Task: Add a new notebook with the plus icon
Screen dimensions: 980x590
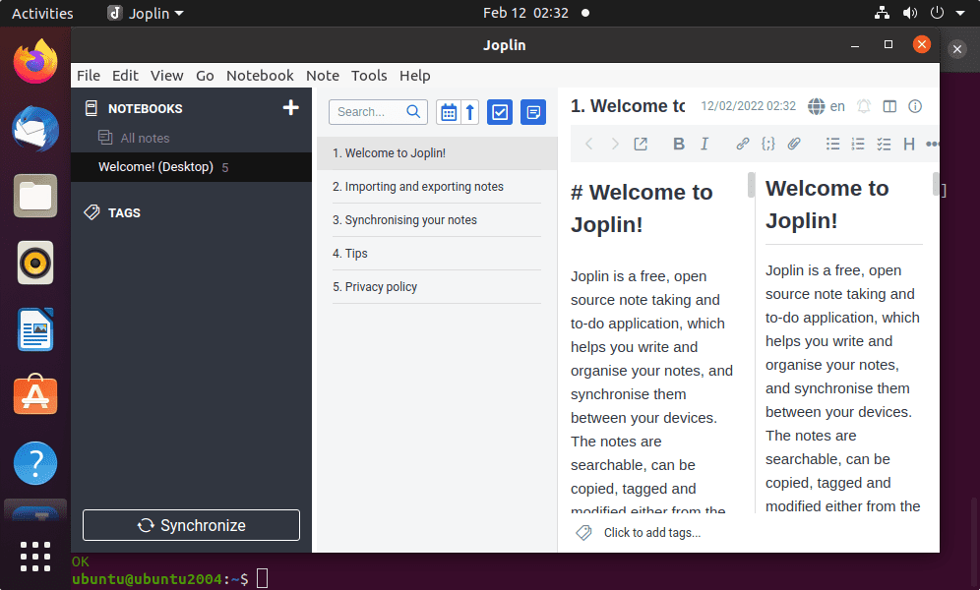Action: [290, 107]
